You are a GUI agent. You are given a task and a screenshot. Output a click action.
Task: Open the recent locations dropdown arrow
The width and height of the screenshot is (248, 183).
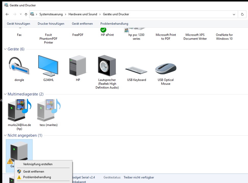[21, 14]
